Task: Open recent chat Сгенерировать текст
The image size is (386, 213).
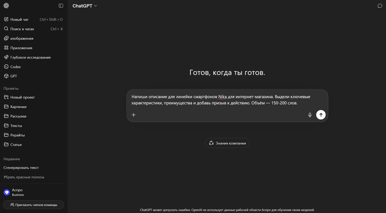Action: [x=33, y=167]
